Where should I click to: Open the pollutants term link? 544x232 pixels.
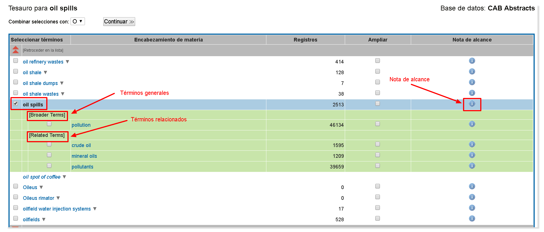tap(82, 167)
